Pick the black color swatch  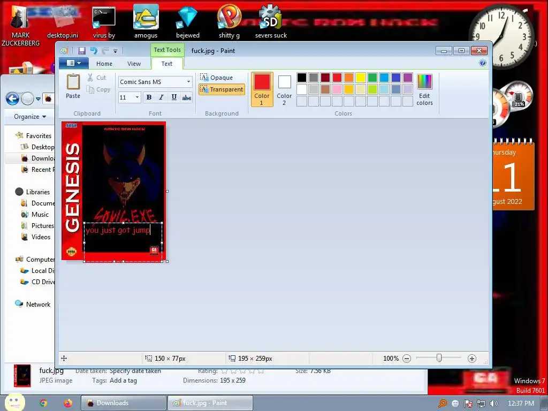point(302,77)
